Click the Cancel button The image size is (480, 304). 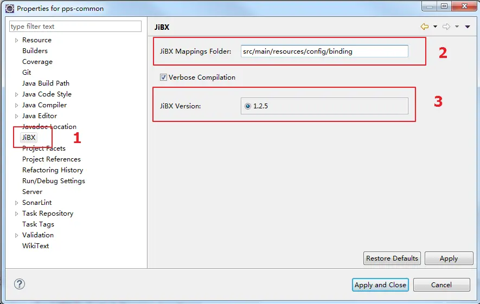point(441,284)
